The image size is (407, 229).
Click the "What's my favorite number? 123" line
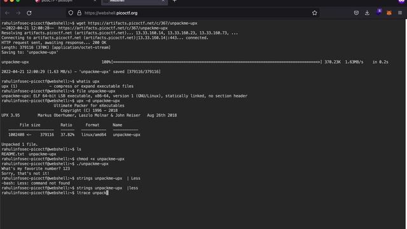tap(36, 169)
